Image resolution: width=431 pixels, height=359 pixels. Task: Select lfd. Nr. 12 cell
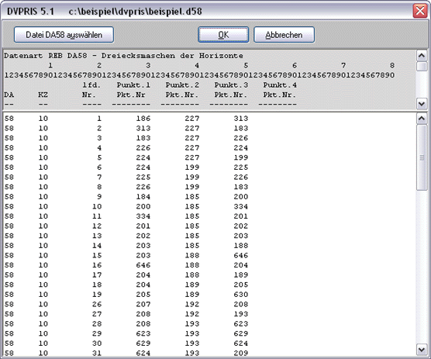coord(97,226)
